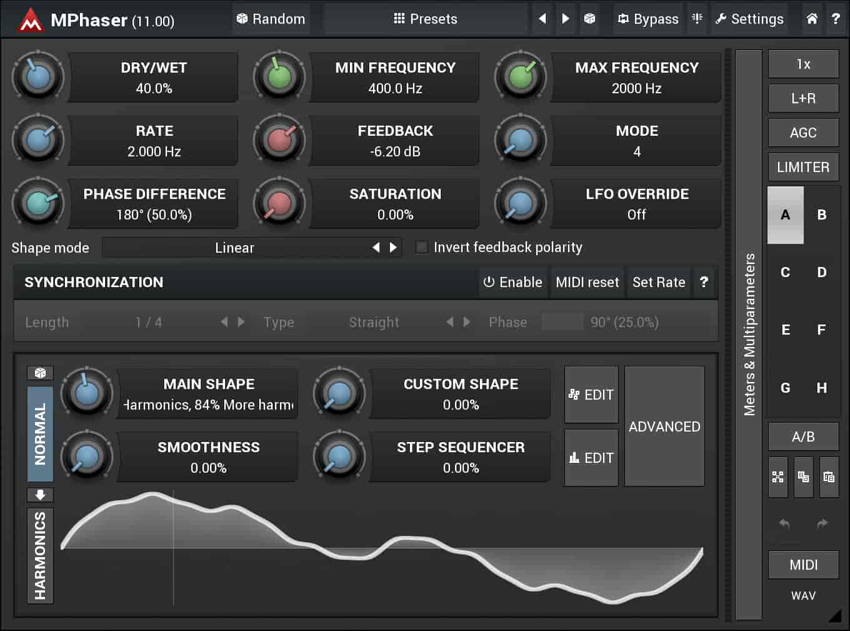Click the right arrow on sync Length 1/4
This screenshot has width=850, height=631.
pyautogui.click(x=241, y=322)
